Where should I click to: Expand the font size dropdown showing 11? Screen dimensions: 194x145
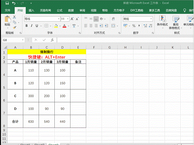(x=65, y=19)
